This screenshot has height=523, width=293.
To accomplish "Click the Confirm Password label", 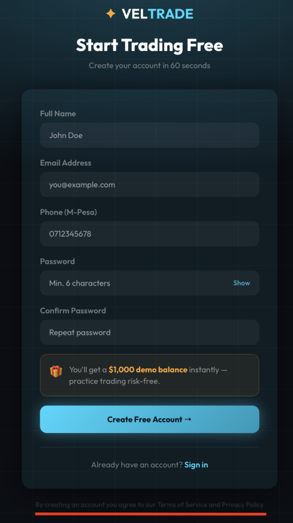I will pos(73,311).
